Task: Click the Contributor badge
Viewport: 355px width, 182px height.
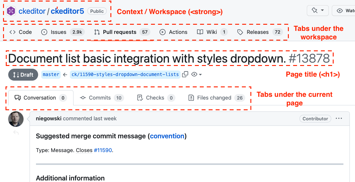Action: [315, 119]
